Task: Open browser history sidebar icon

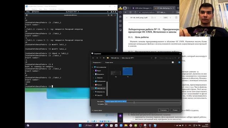Action: pos(120,12)
